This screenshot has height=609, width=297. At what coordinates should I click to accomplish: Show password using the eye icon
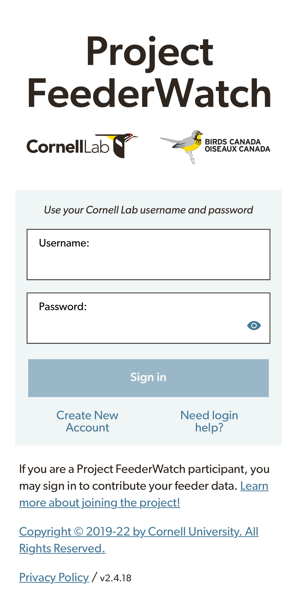click(254, 325)
